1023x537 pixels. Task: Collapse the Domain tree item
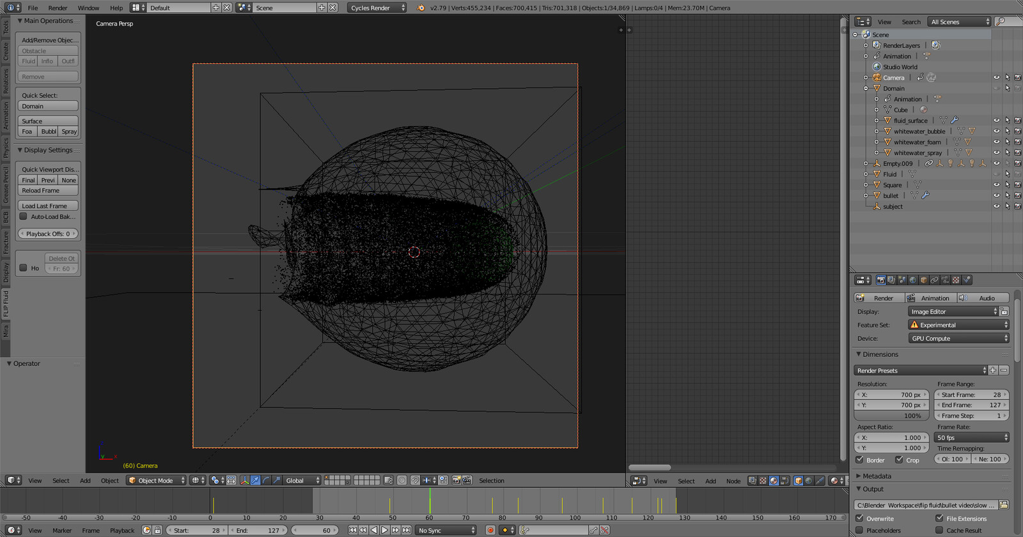click(866, 88)
